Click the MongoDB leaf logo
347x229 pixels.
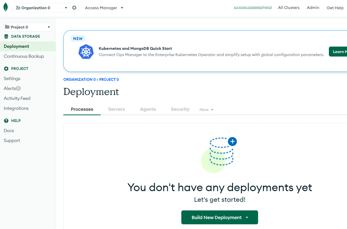pyautogui.click(x=6, y=7)
